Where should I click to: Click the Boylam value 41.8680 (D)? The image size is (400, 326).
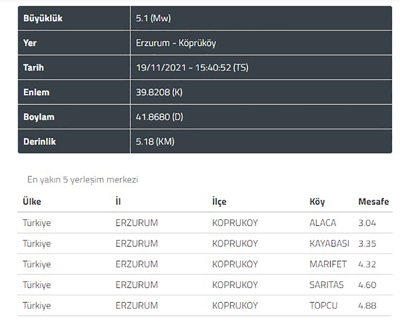(159, 117)
